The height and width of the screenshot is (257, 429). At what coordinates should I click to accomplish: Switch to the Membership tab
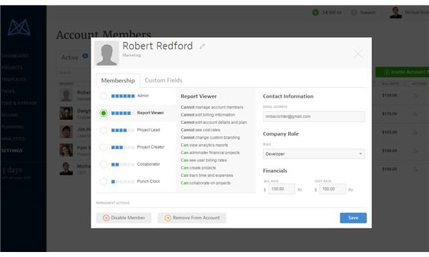tap(118, 81)
